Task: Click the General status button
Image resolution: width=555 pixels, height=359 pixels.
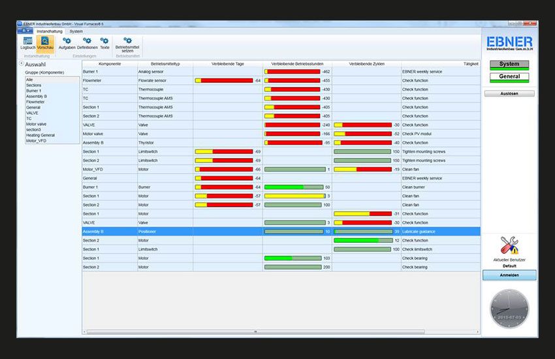Action: click(509, 78)
